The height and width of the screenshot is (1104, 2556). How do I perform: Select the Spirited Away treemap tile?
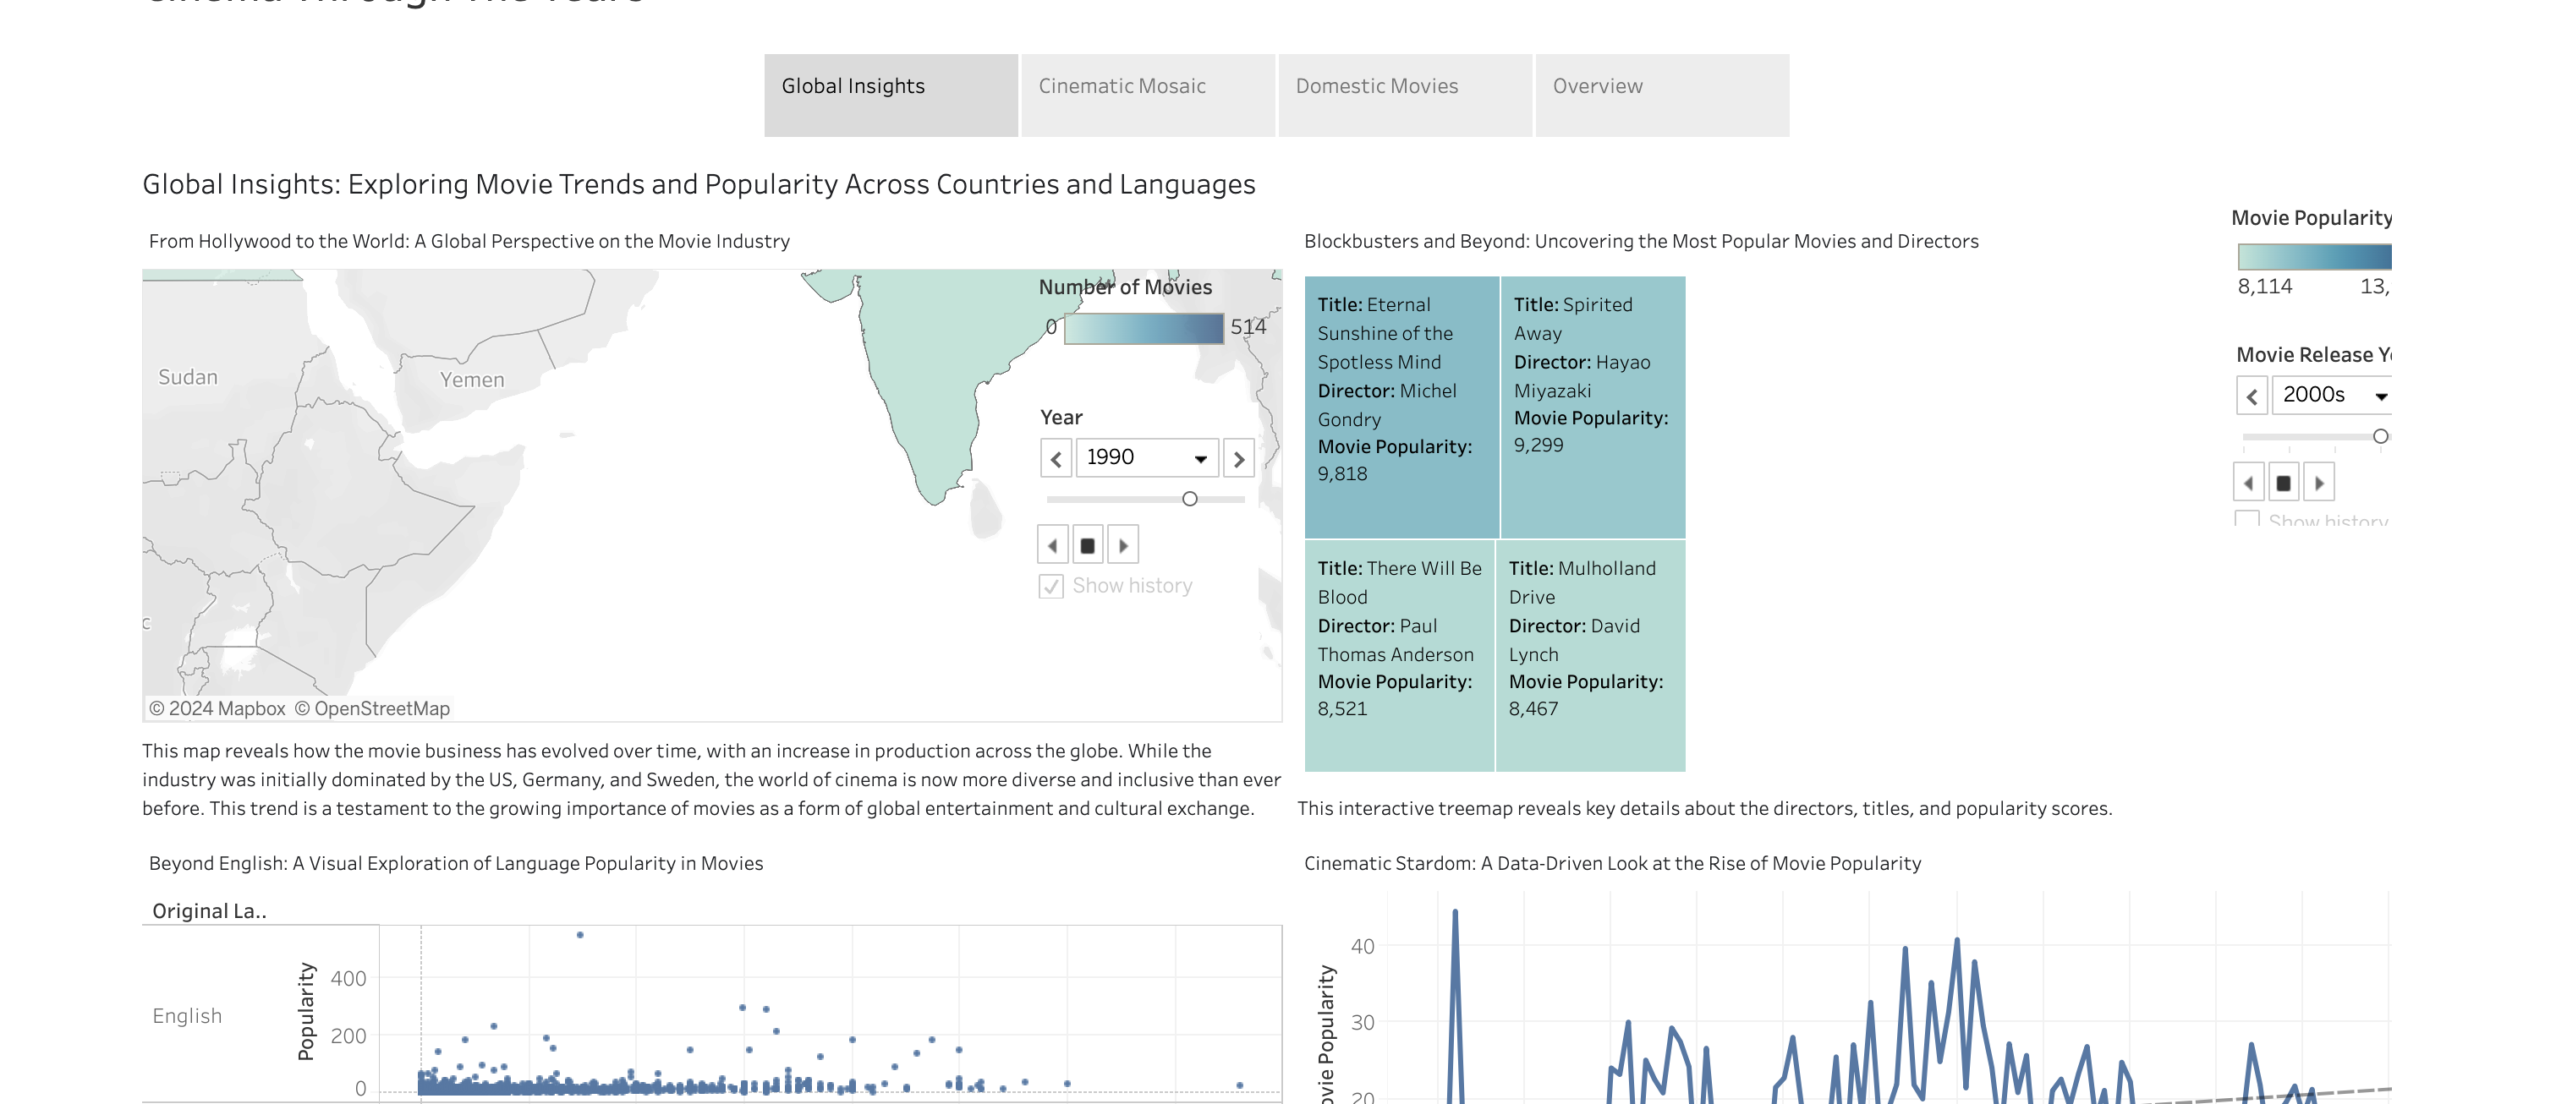pyautogui.click(x=1592, y=407)
